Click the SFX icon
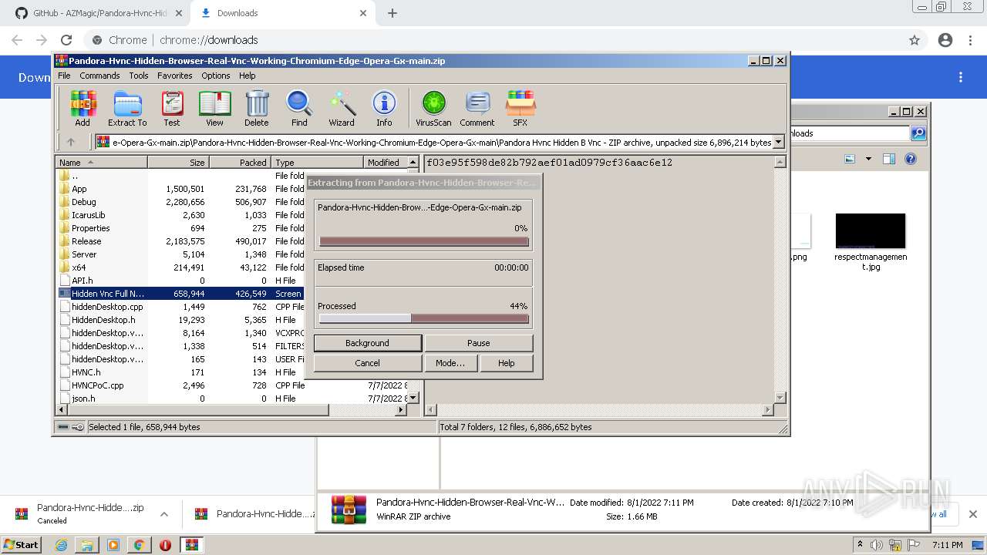The image size is (987, 555). [x=520, y=108]
